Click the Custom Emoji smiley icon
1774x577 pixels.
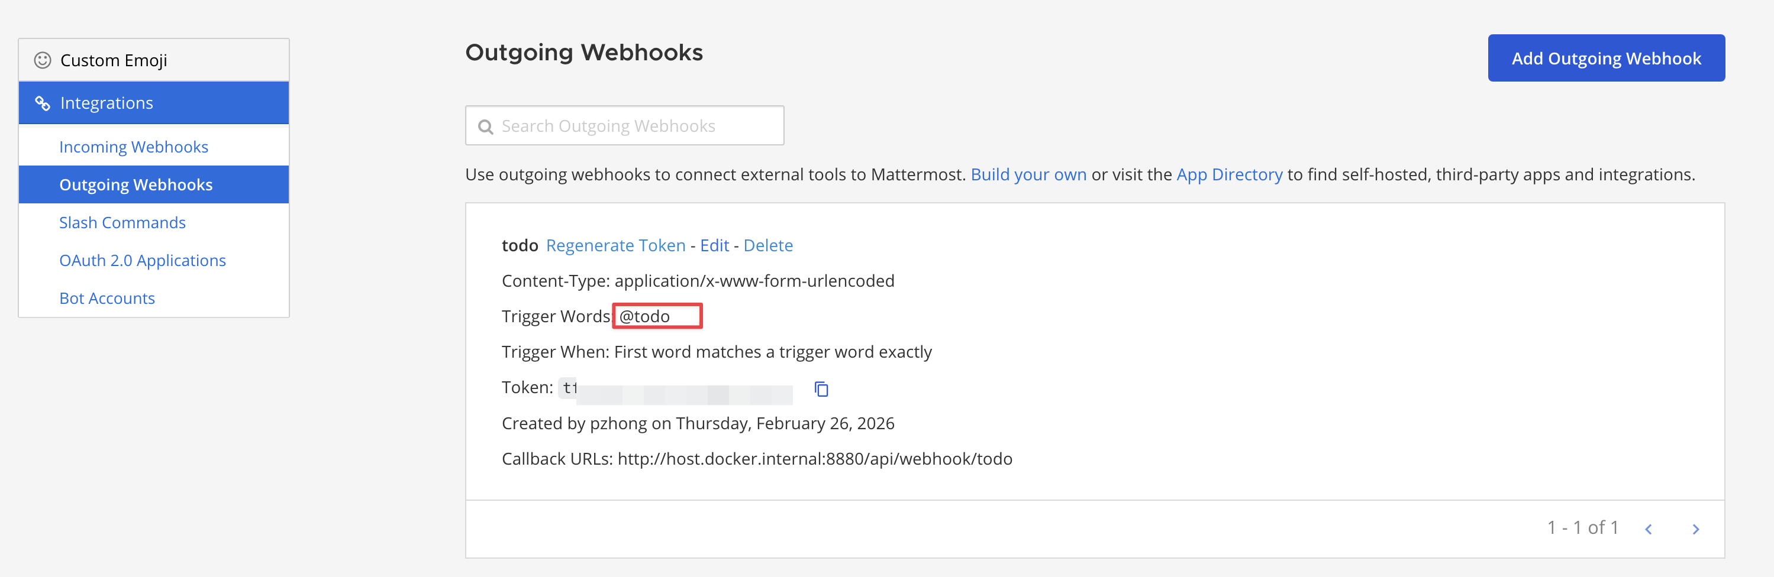pyautogui.click(x=43, y=60)
